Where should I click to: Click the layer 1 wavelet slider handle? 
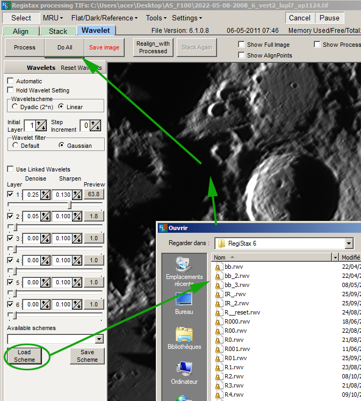[x=69, y=205]
